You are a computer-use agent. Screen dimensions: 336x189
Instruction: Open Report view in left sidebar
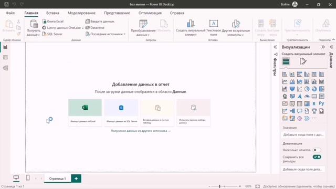[x=5, y=47]
